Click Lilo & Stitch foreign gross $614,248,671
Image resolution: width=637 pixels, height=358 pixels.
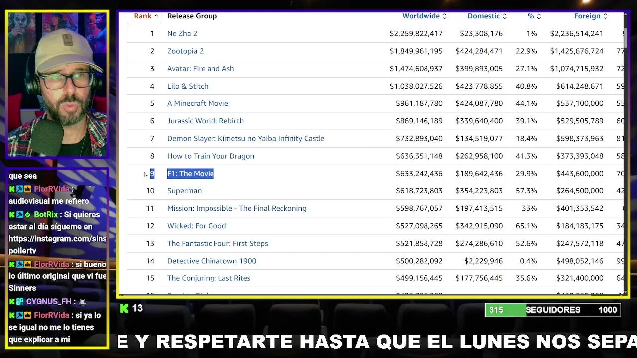(580, 86)
